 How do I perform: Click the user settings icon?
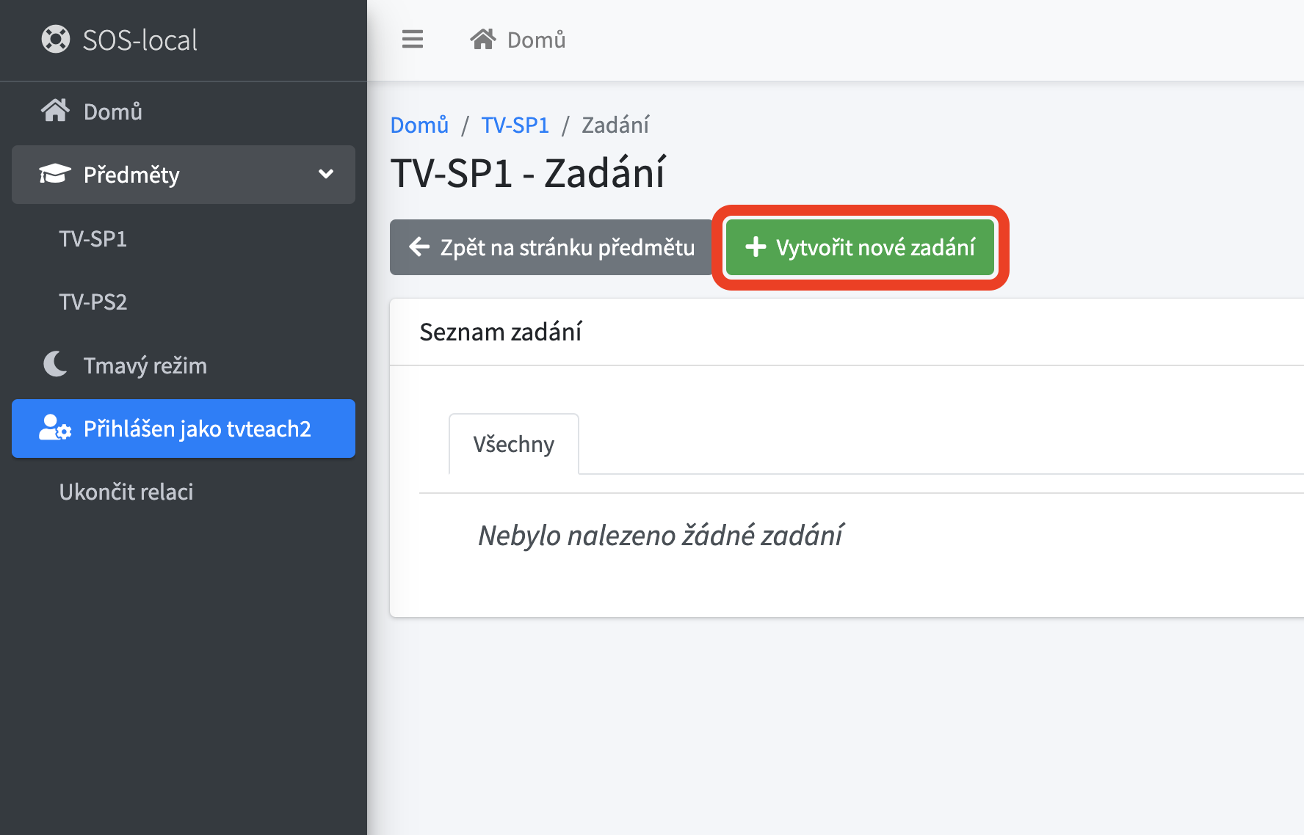tap(55, 429)
